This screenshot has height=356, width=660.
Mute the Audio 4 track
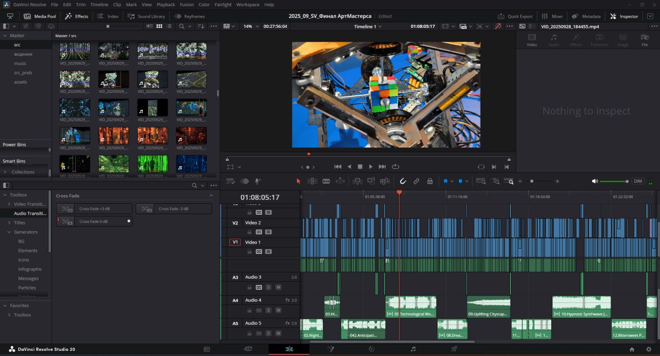278,310
